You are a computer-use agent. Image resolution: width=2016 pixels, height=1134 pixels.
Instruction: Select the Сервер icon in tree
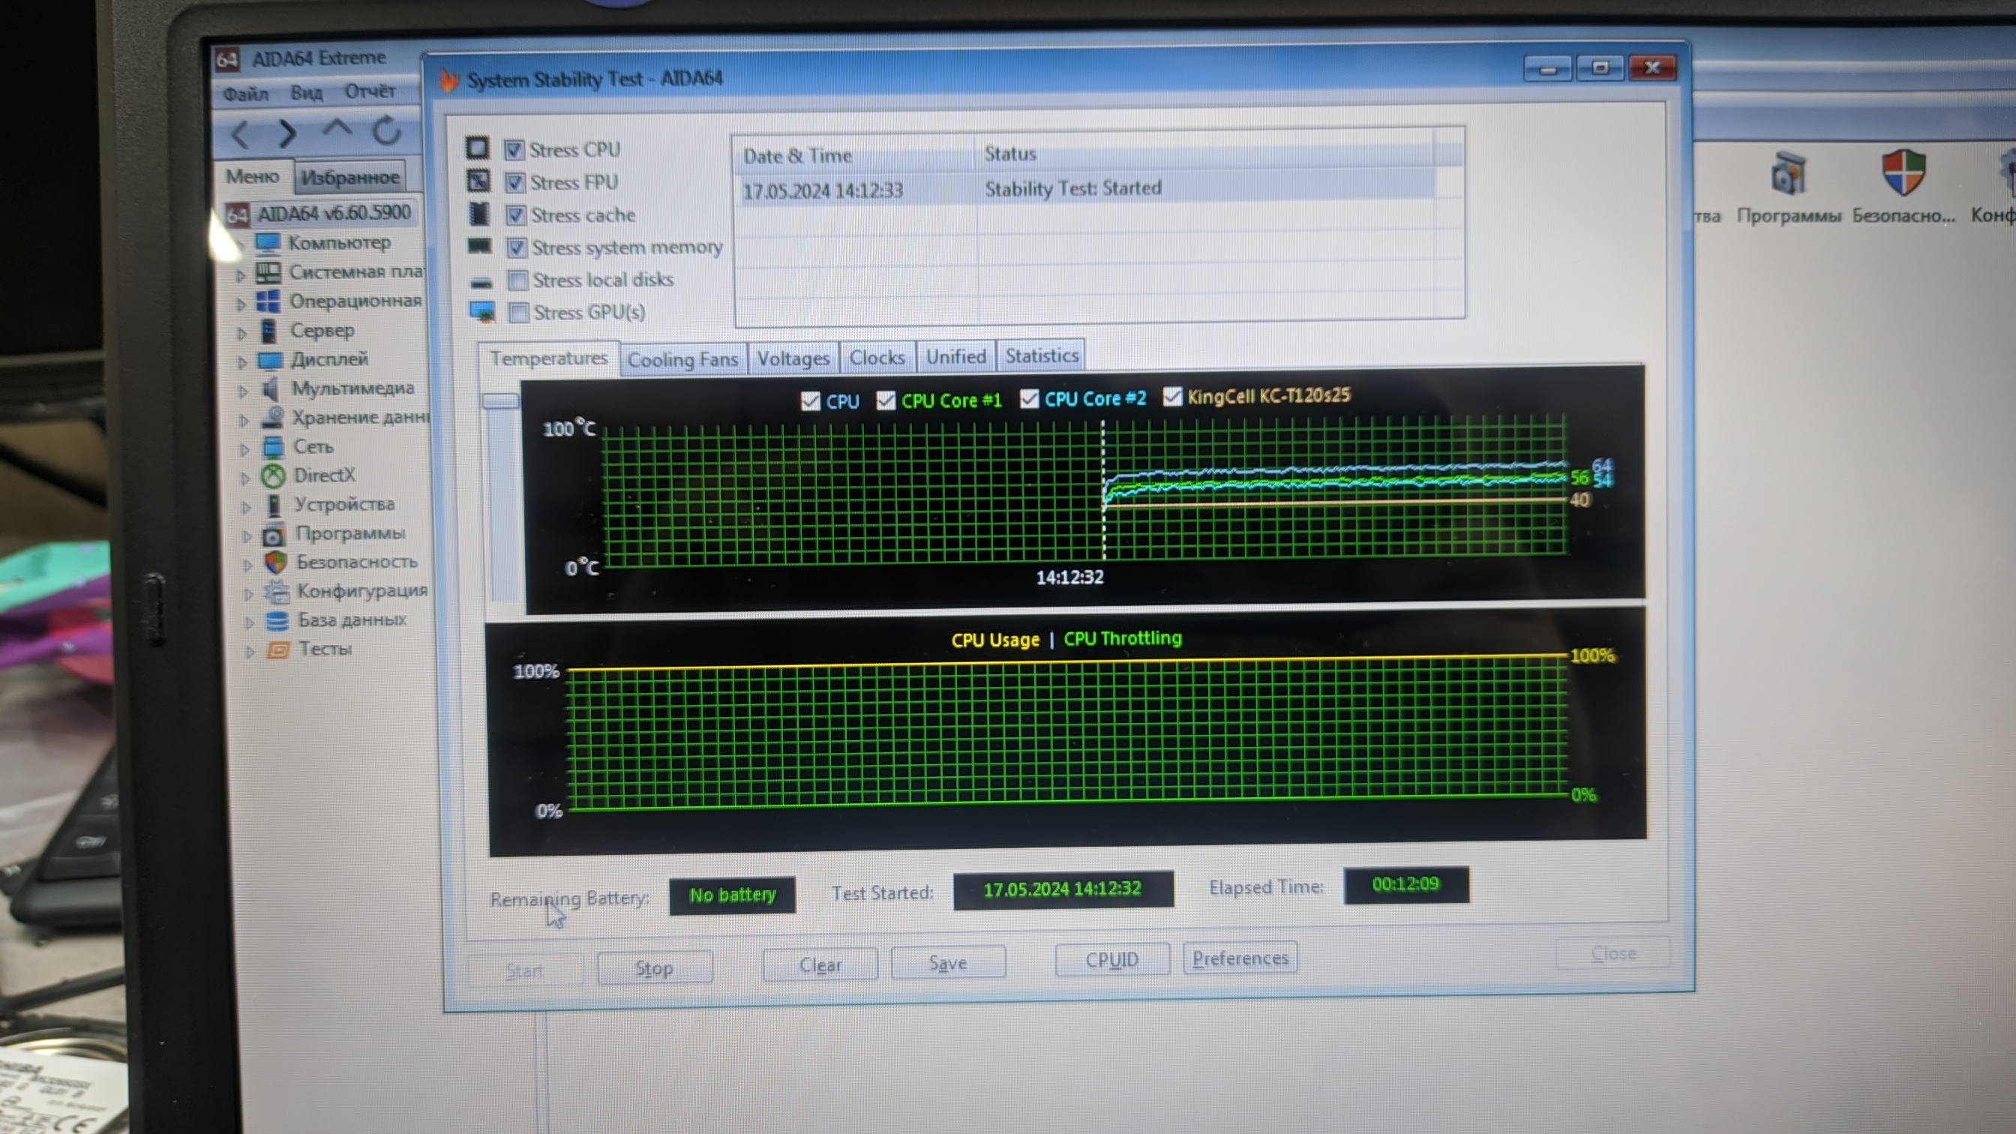(x=269, y=330)
